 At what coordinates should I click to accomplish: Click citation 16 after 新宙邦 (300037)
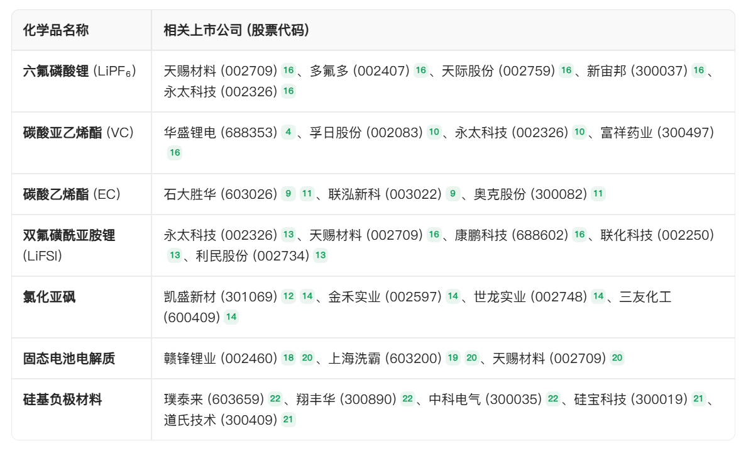(x=698, y=70)
